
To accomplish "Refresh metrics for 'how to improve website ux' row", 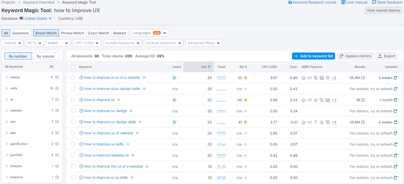I will click(x=395, y=156).
